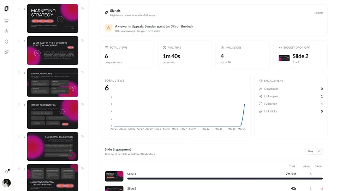Open the user avatar profile
339x191 pixels.
(6, 183)
